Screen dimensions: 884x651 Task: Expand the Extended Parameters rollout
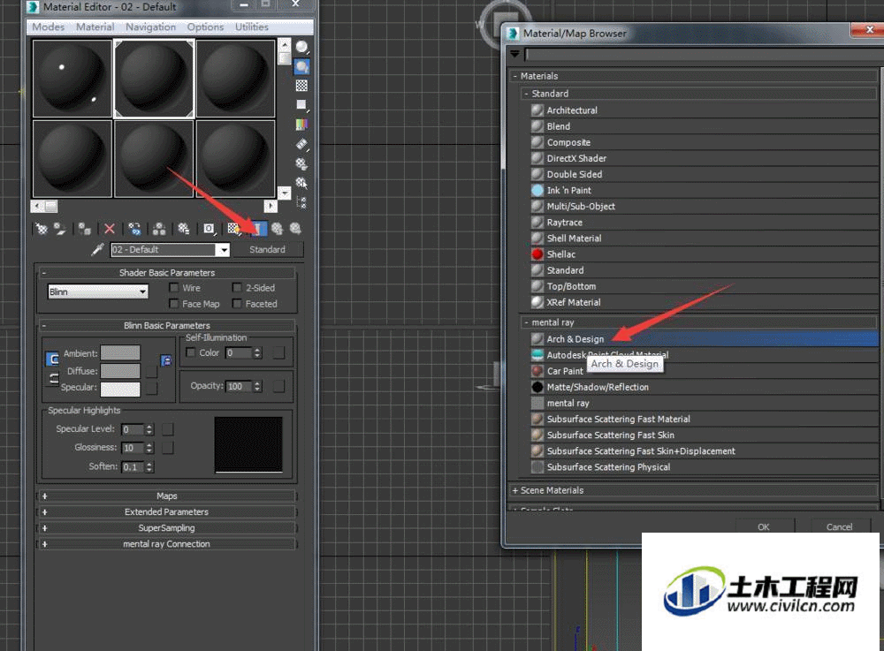pyautogui.click(x=167, y=512)
